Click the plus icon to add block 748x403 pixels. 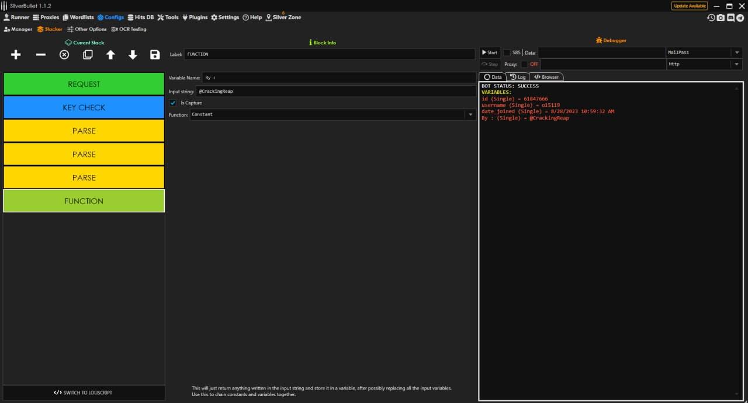coord(16,55)
